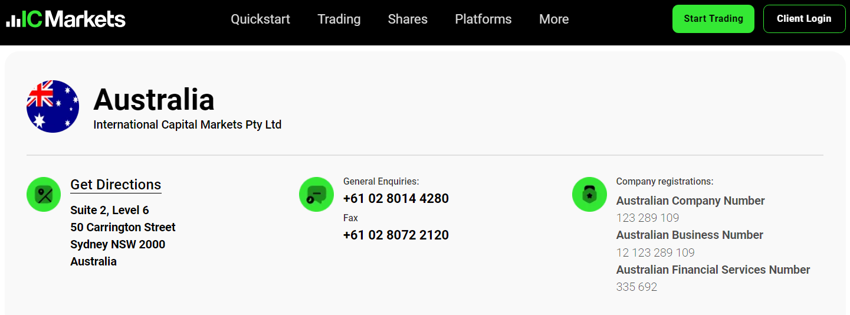Click the Australian Company Number value 123 289 109
This screenshot has width=850, height=315.
647,218
